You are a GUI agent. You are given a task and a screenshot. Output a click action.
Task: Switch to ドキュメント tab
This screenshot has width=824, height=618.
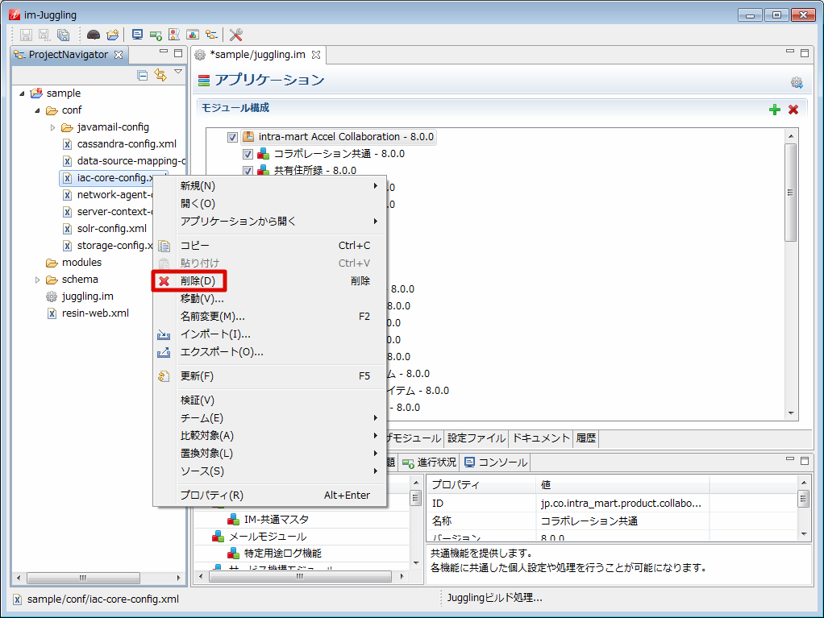541,438
